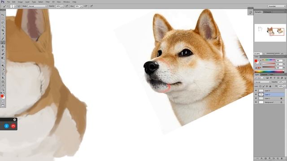Select the Eyedropper tool
The image size is (287, 161).
click(3, 34)
